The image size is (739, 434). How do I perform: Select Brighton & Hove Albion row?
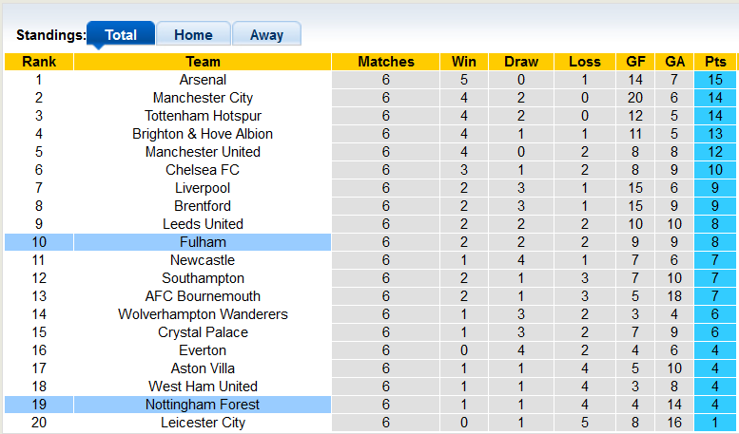[x=203, y=134]
